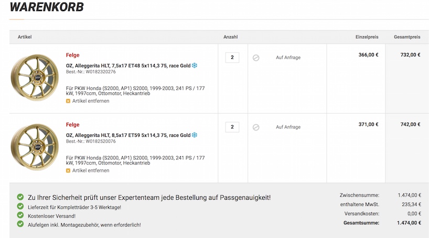The image size is (429, 238).
Task: Open the 8,5x17 ET59 wheel thumbnail image
Action: tap(35, 147)
